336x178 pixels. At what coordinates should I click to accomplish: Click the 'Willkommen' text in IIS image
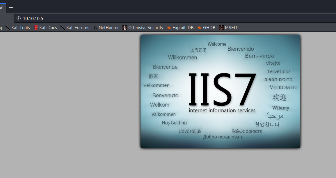coord(182,57)
